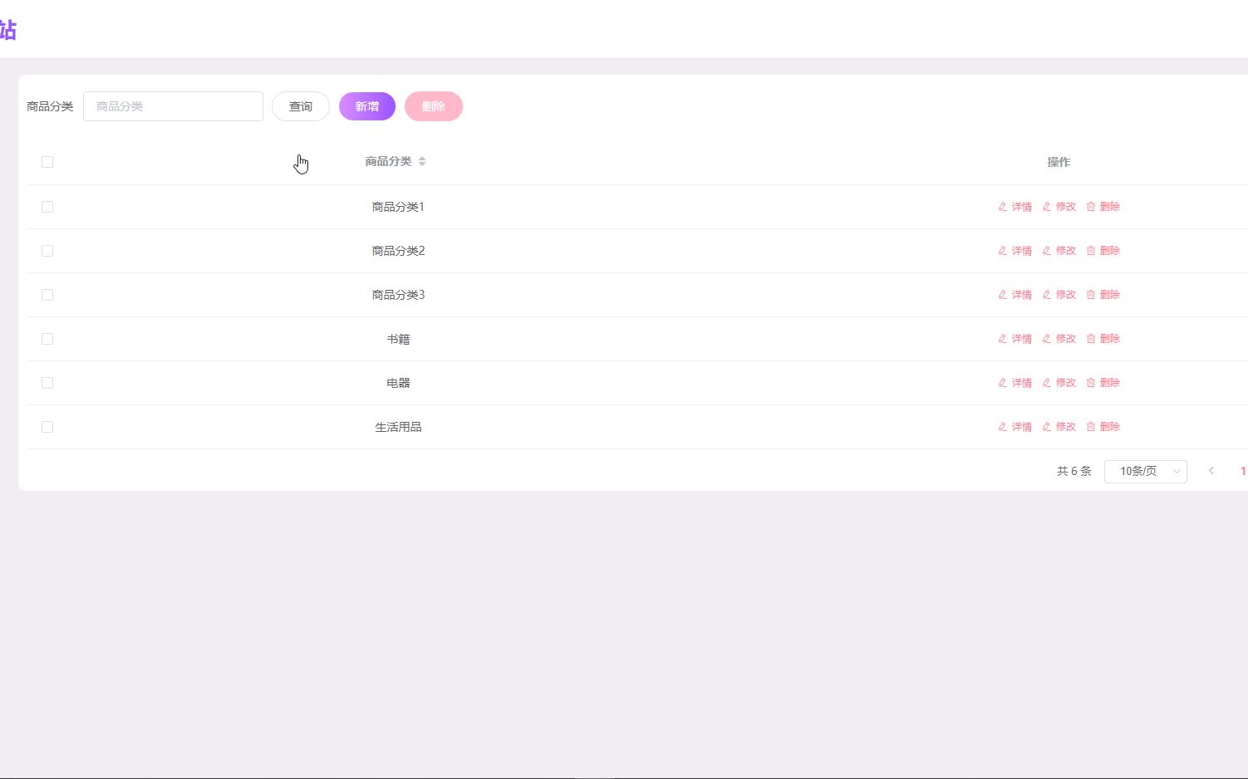
Task: Click 删除 for 商品分类1 row
Action: tap(1103, 207)
